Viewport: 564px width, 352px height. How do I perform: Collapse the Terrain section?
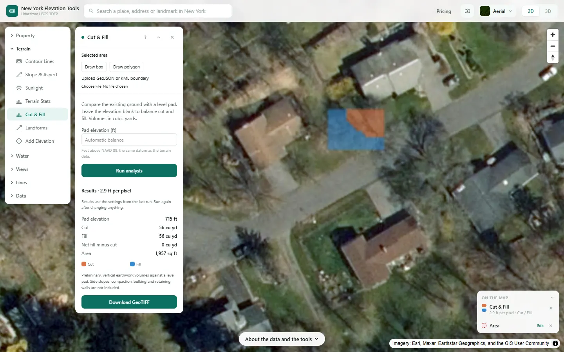pyautogui.click(x=38, y=49)
